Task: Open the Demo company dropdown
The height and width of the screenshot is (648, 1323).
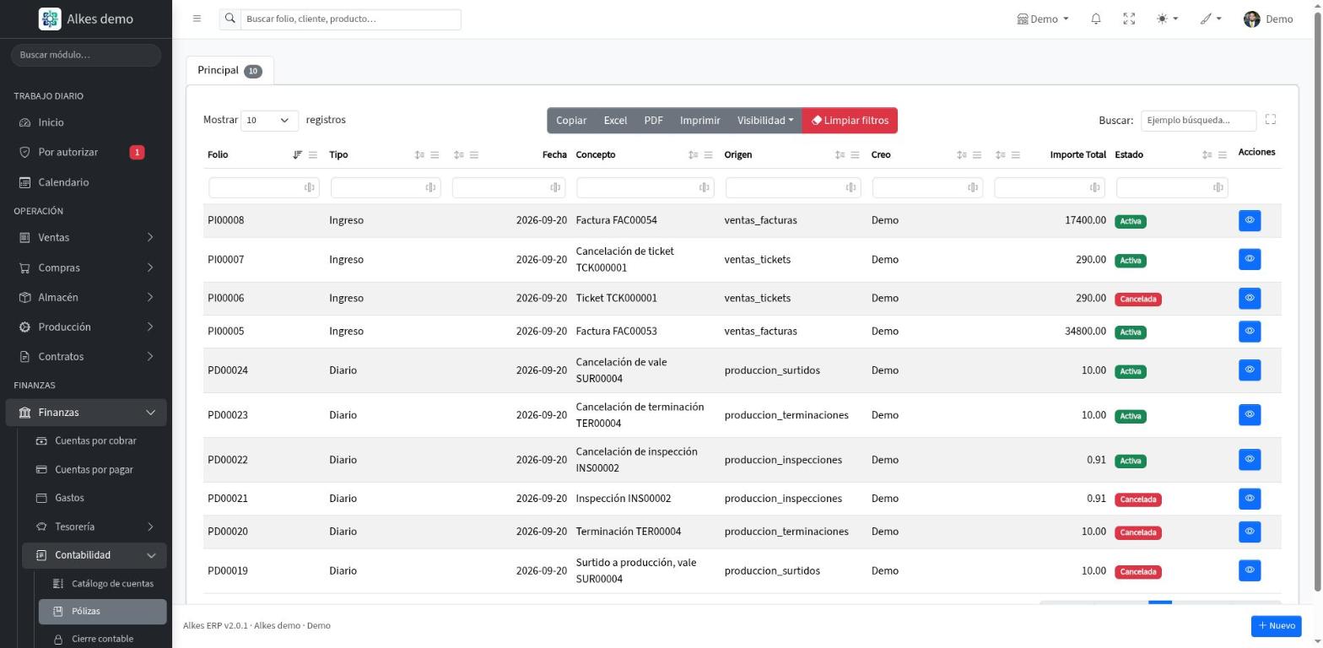Action: coord(1043,19)
